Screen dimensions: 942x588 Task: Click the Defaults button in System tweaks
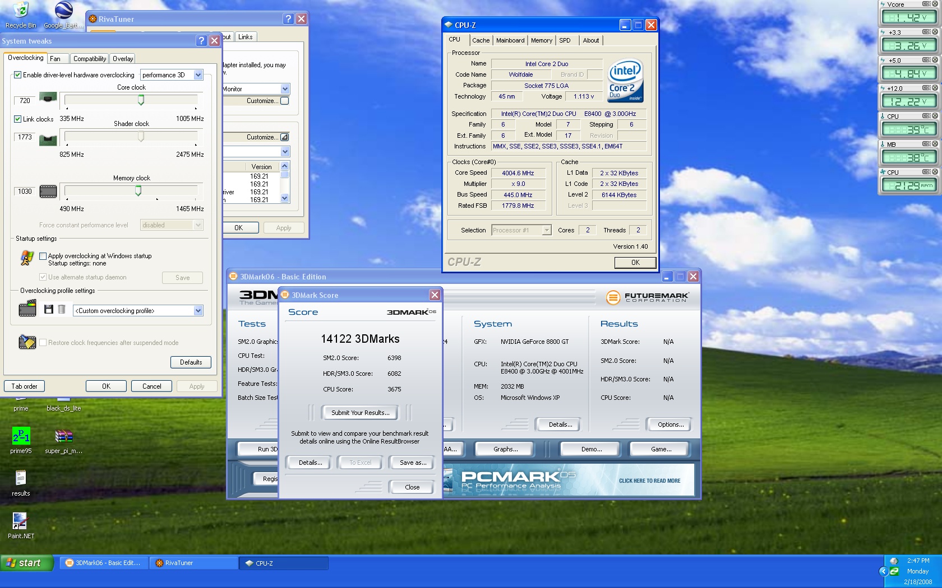(191, 362)
